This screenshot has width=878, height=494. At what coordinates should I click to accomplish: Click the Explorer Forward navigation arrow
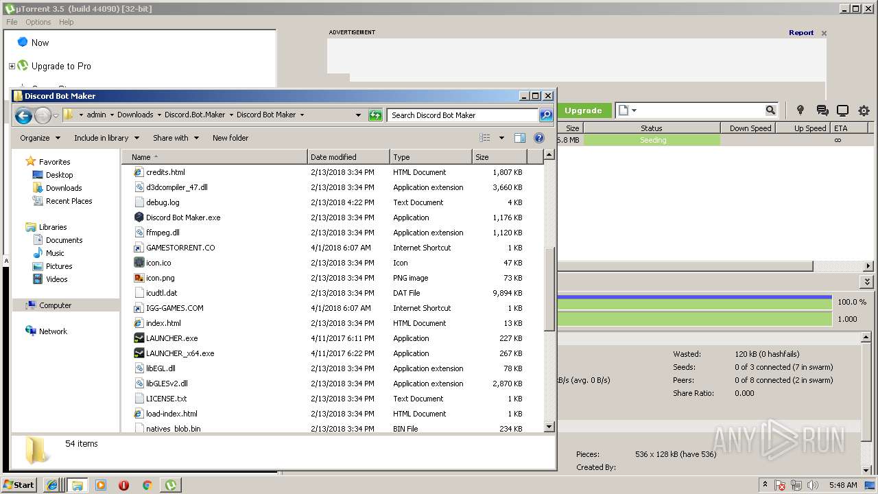tap(43, 115)
